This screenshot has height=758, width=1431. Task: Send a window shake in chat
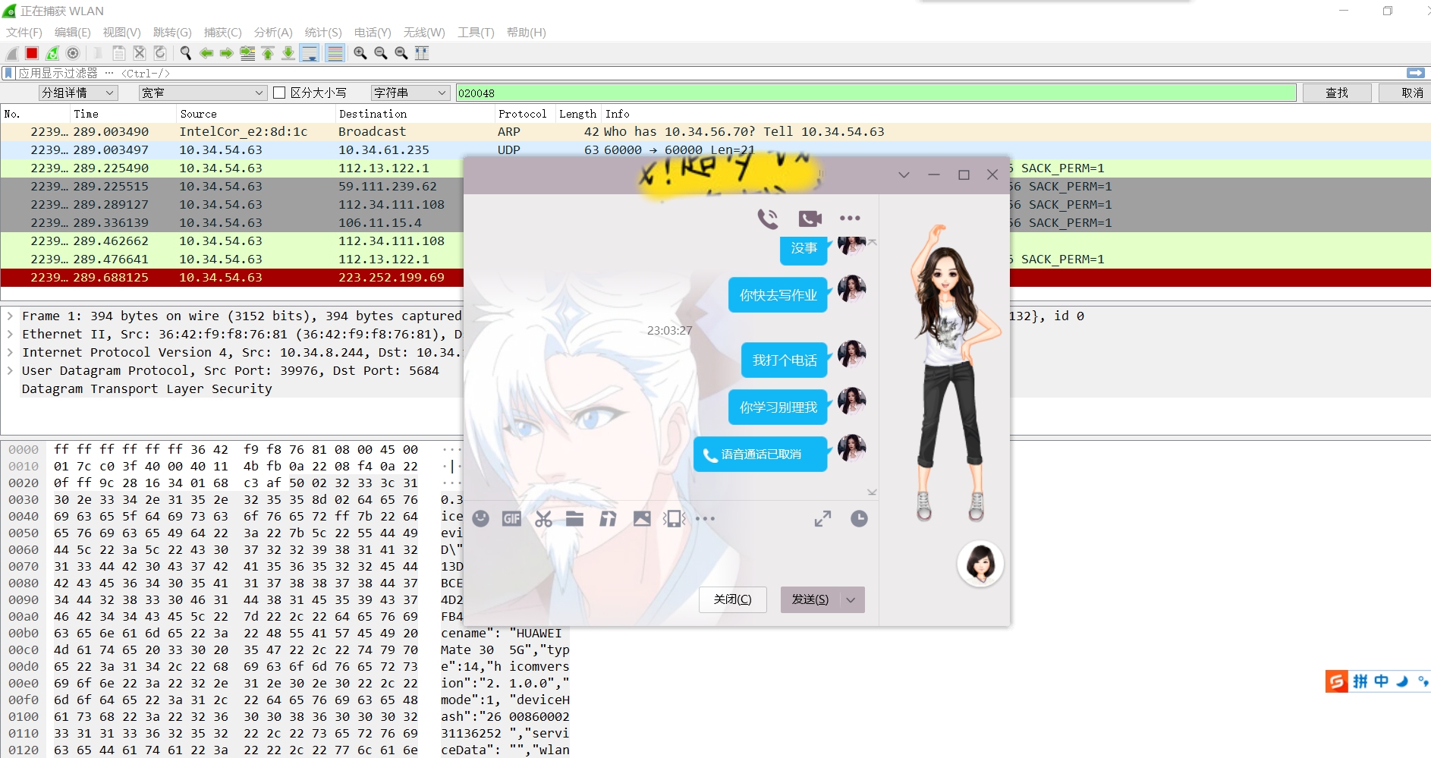click(x=674, y=518)
